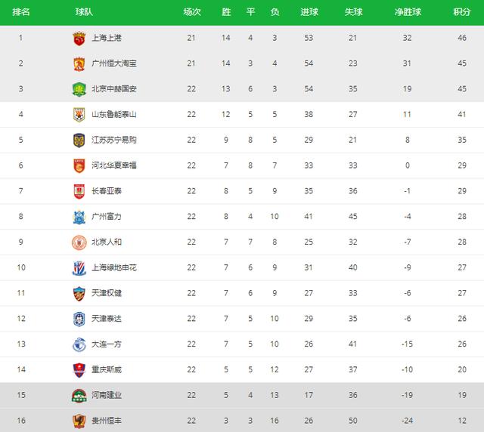Screen dimensions: 484x432
Task: Click the 上海上港 team crest icon
Action: [79, 39]
